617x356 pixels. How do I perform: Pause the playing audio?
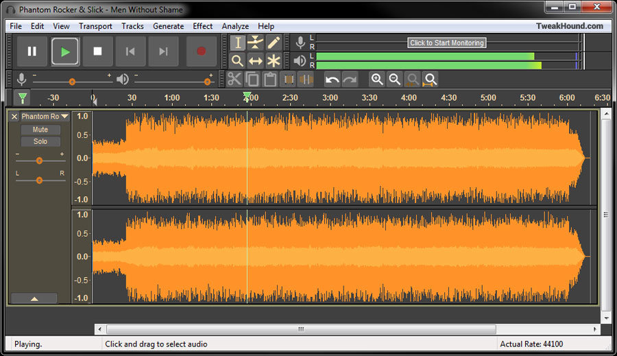(32, 51)
